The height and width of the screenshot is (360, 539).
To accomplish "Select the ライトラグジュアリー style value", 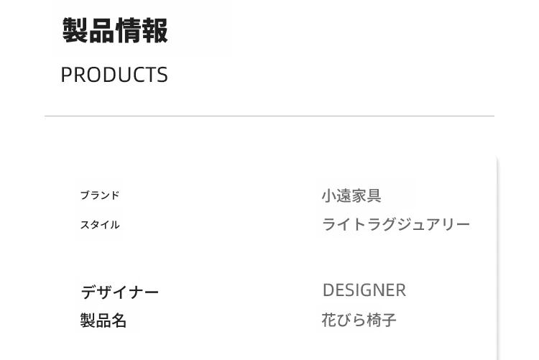I will click(396, 224).
